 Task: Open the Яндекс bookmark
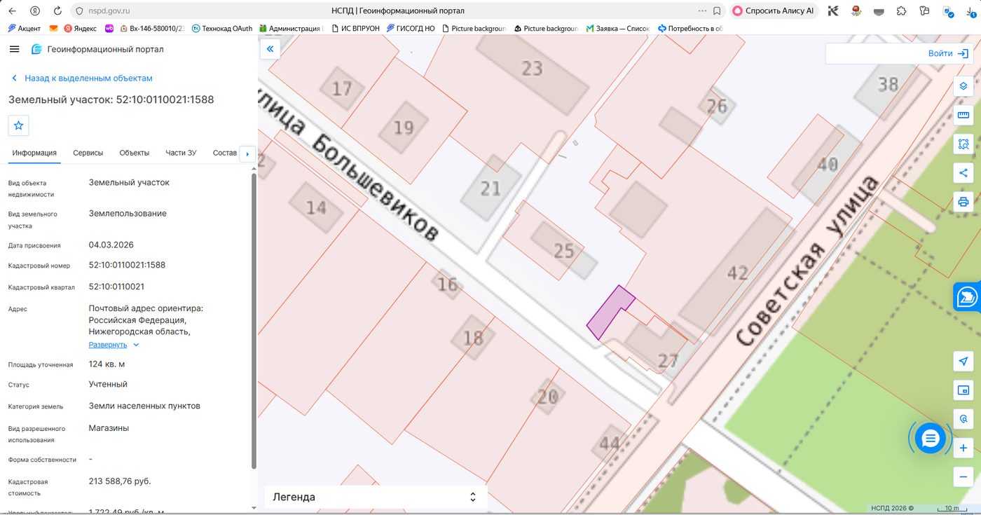tap(80, 29)
